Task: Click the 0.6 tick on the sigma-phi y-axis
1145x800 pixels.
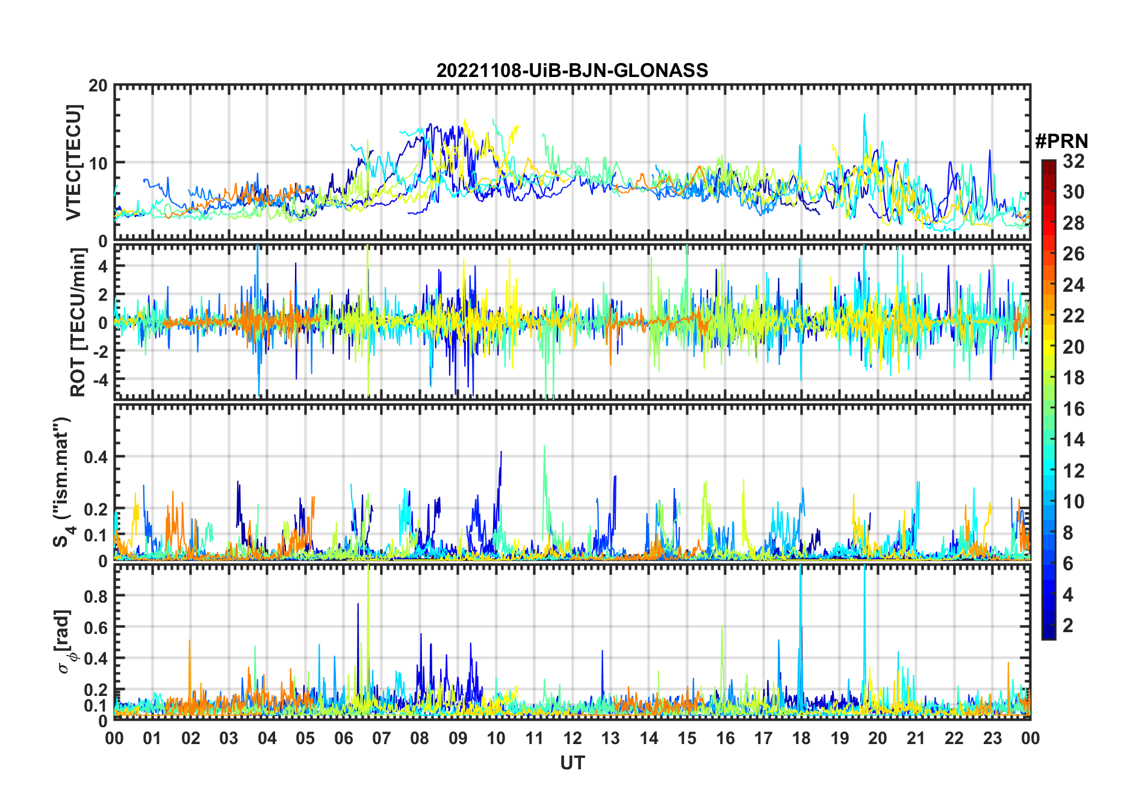Action: tap(95, 627)
